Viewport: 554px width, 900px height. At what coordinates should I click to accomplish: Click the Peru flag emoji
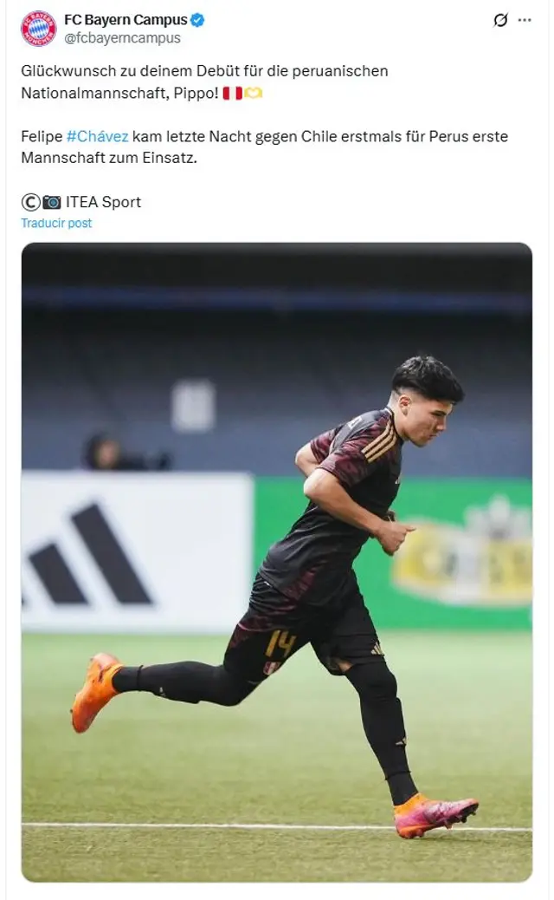tap(232, 93)
